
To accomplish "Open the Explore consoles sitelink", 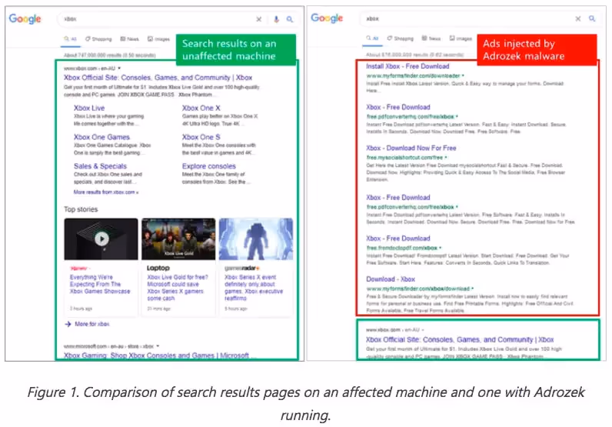I will [209, 166].
